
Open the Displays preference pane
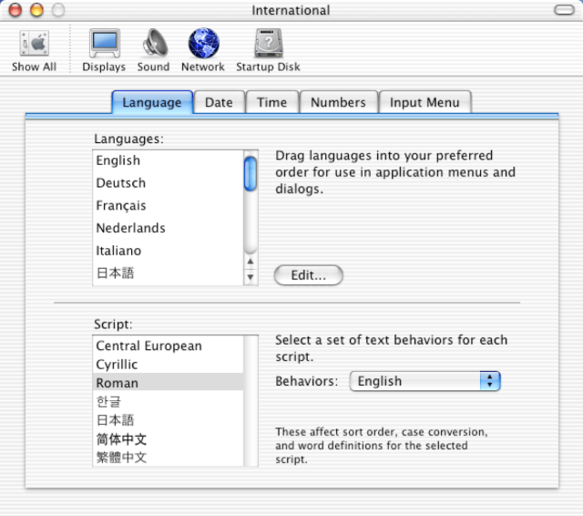point(104,50)
